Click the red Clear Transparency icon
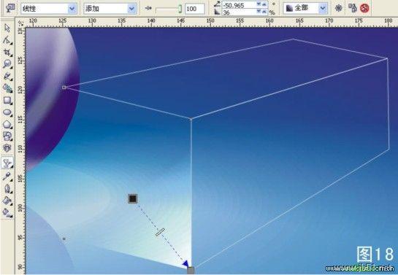Image resolution: width=398 pixels, height=275 pixels. pyautogui.click(x=364, y=9)
